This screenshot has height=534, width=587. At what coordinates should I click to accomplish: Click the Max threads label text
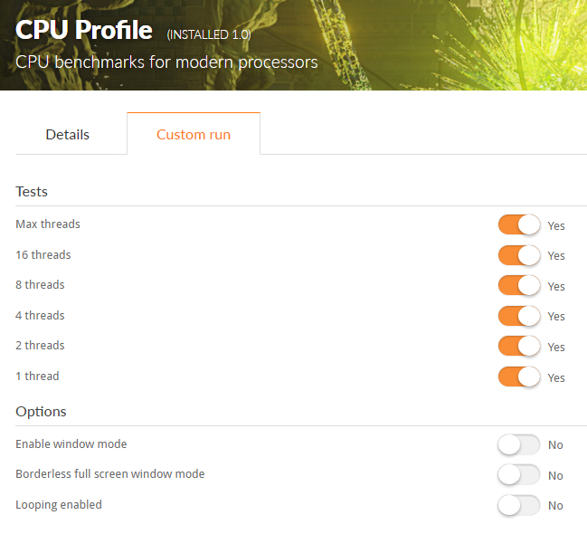tap(48, 224)
